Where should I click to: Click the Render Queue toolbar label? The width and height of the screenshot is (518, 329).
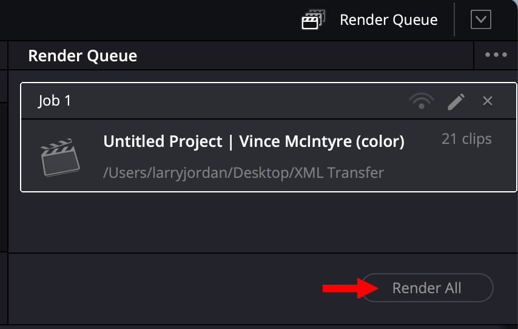click(x=388, y=20)
